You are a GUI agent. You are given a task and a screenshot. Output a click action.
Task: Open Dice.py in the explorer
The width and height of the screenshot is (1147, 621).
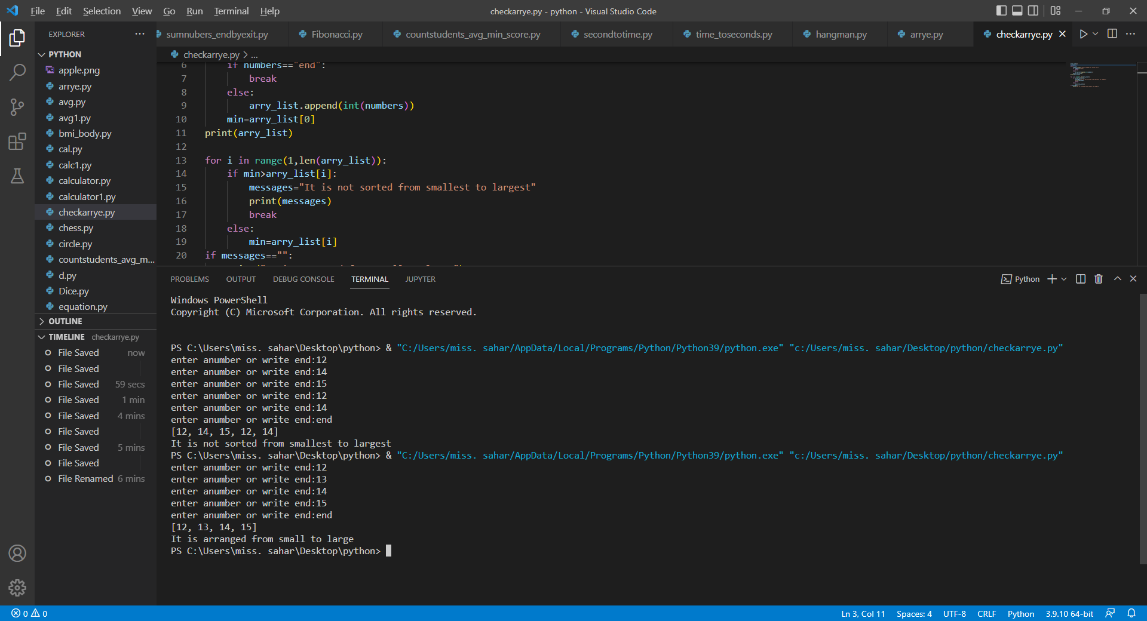[x=96, y=291]
